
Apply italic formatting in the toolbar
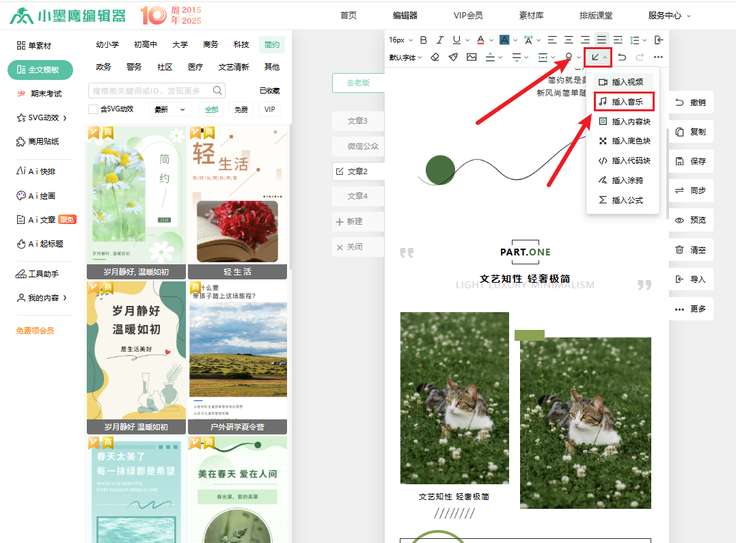[x=440, y=40]
